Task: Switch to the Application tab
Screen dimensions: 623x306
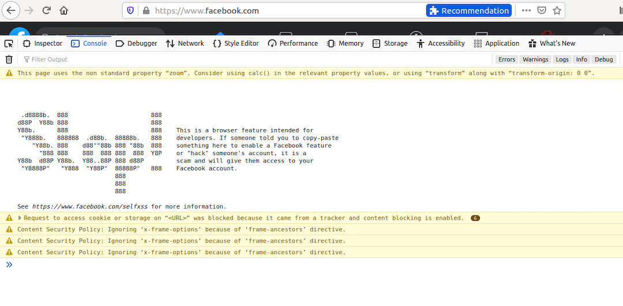Action: pyautogui.click(x=497, y=44)
